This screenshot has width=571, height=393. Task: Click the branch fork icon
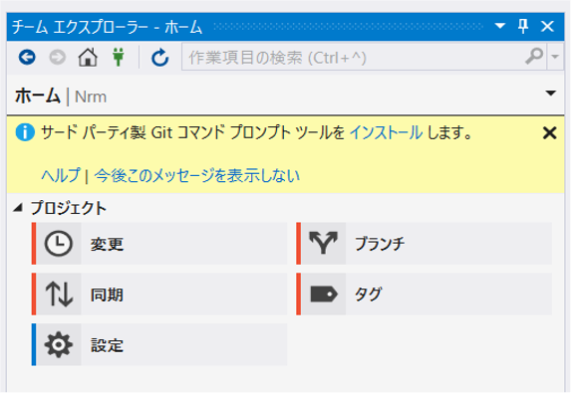pyautogui.click(x=324, y=243)
